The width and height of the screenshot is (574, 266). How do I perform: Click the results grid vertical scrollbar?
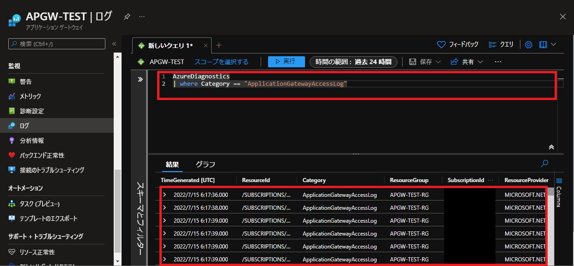click(x=550, y=226)
